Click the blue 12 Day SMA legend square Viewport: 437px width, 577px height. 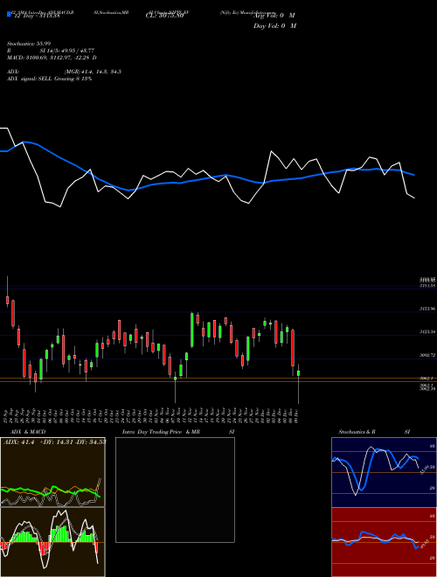point(9,15)
